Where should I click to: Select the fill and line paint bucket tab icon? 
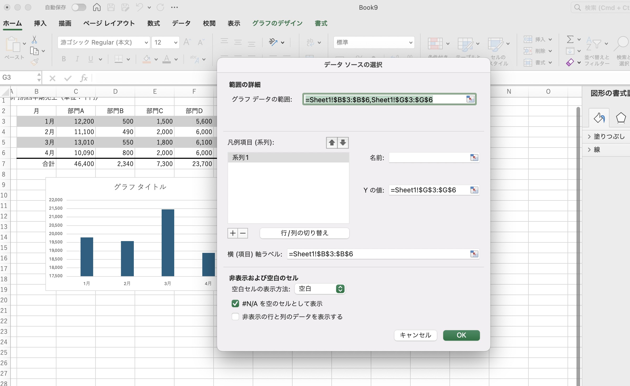(x=599, y=118)
